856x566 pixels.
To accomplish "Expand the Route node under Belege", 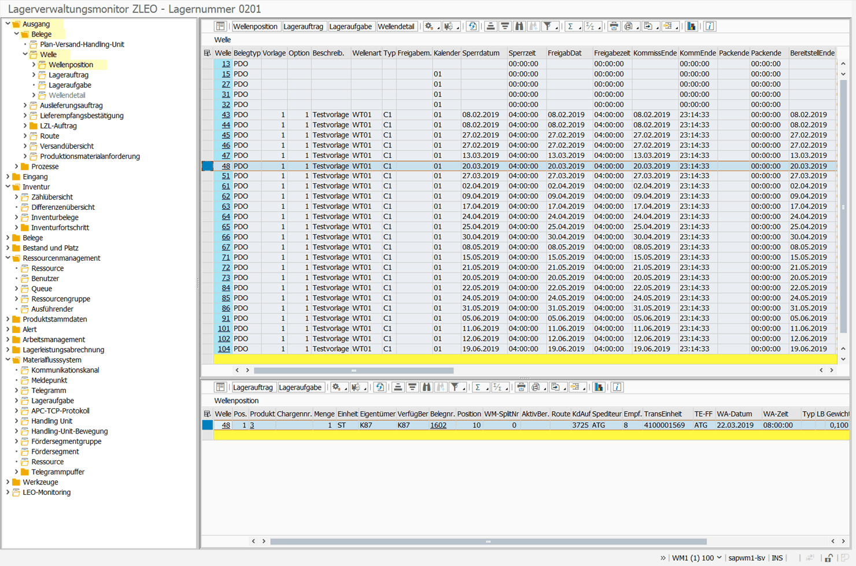I will (25, 136).
